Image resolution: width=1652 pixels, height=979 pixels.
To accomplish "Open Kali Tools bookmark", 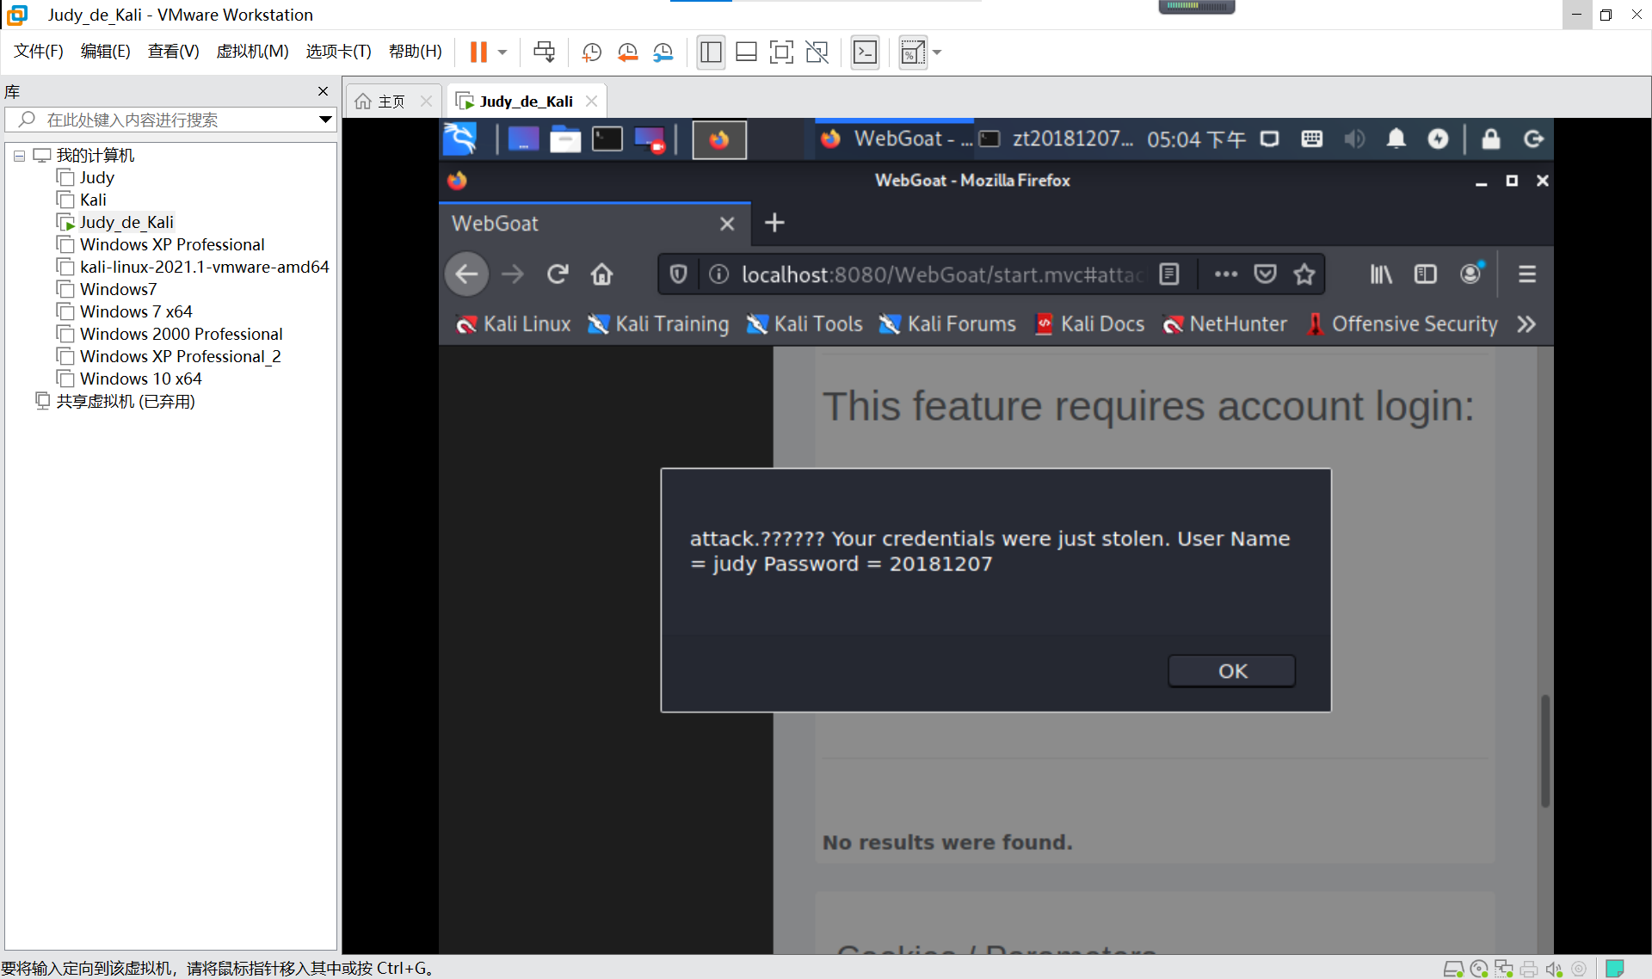I will [804, 324].
